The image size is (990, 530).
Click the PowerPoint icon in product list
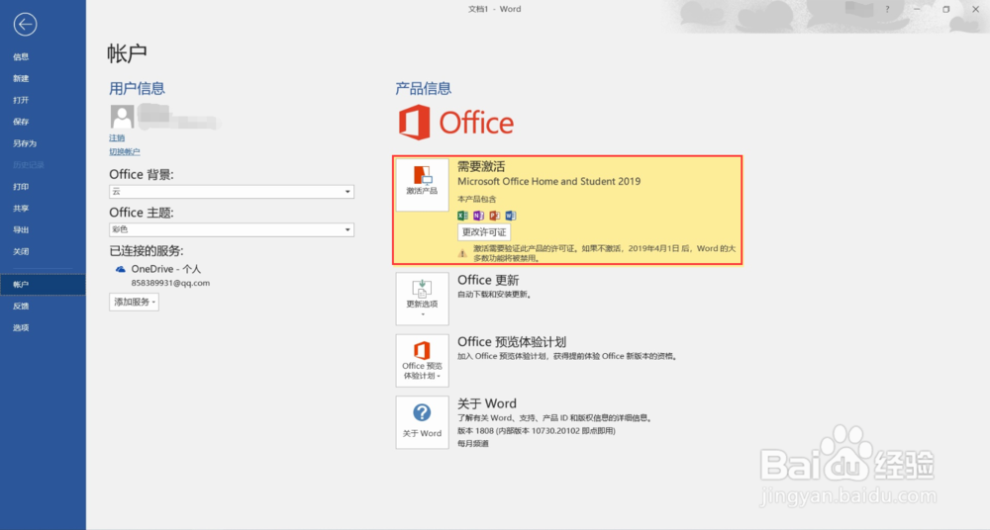tap(494, 216)
